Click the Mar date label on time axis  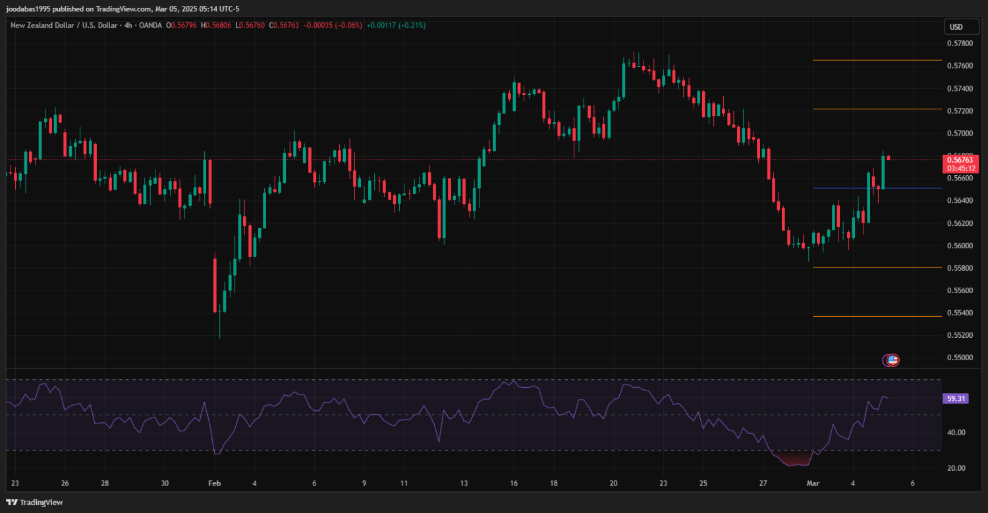coord(813,483)
